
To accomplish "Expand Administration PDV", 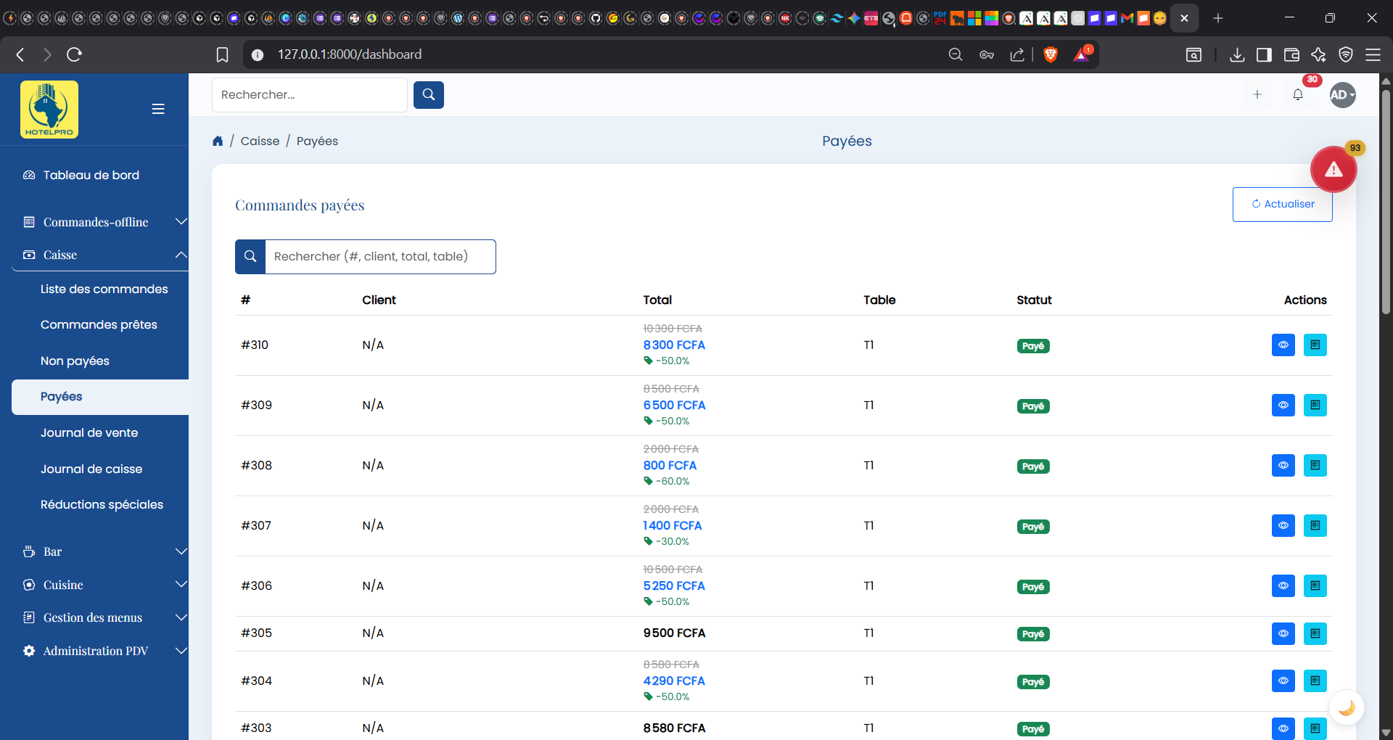I will pos(100,651).
